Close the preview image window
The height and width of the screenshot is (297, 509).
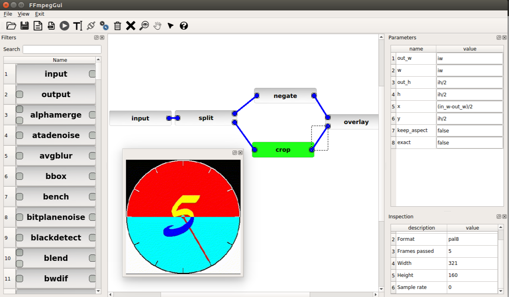point(240,153)
